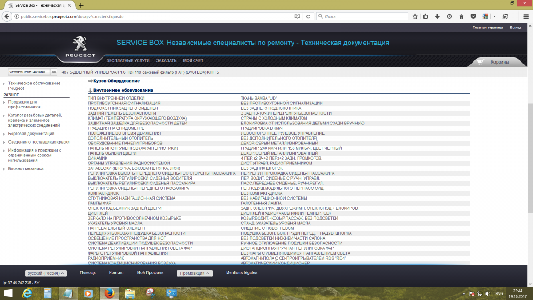Screen dimensions: 533x300
Task: Click the Bookmarks star icon in Firefox
Action: point(414,16)
